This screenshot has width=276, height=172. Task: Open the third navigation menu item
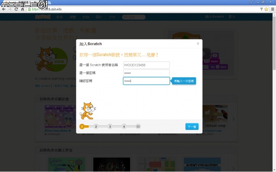(86, 17)
